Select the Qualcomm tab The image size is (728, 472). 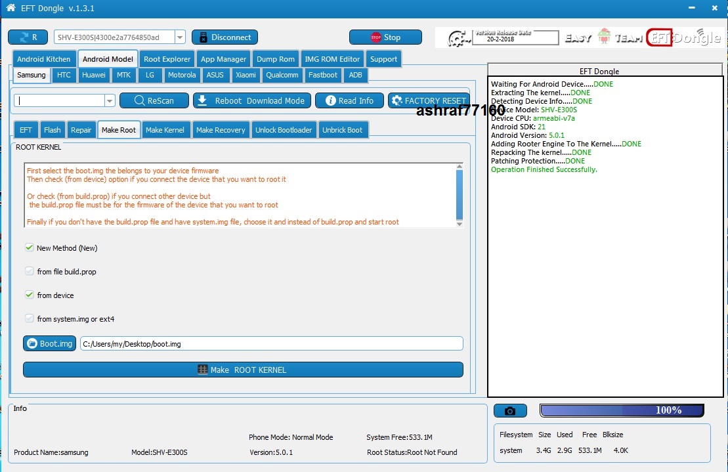[x=282, y=75]
